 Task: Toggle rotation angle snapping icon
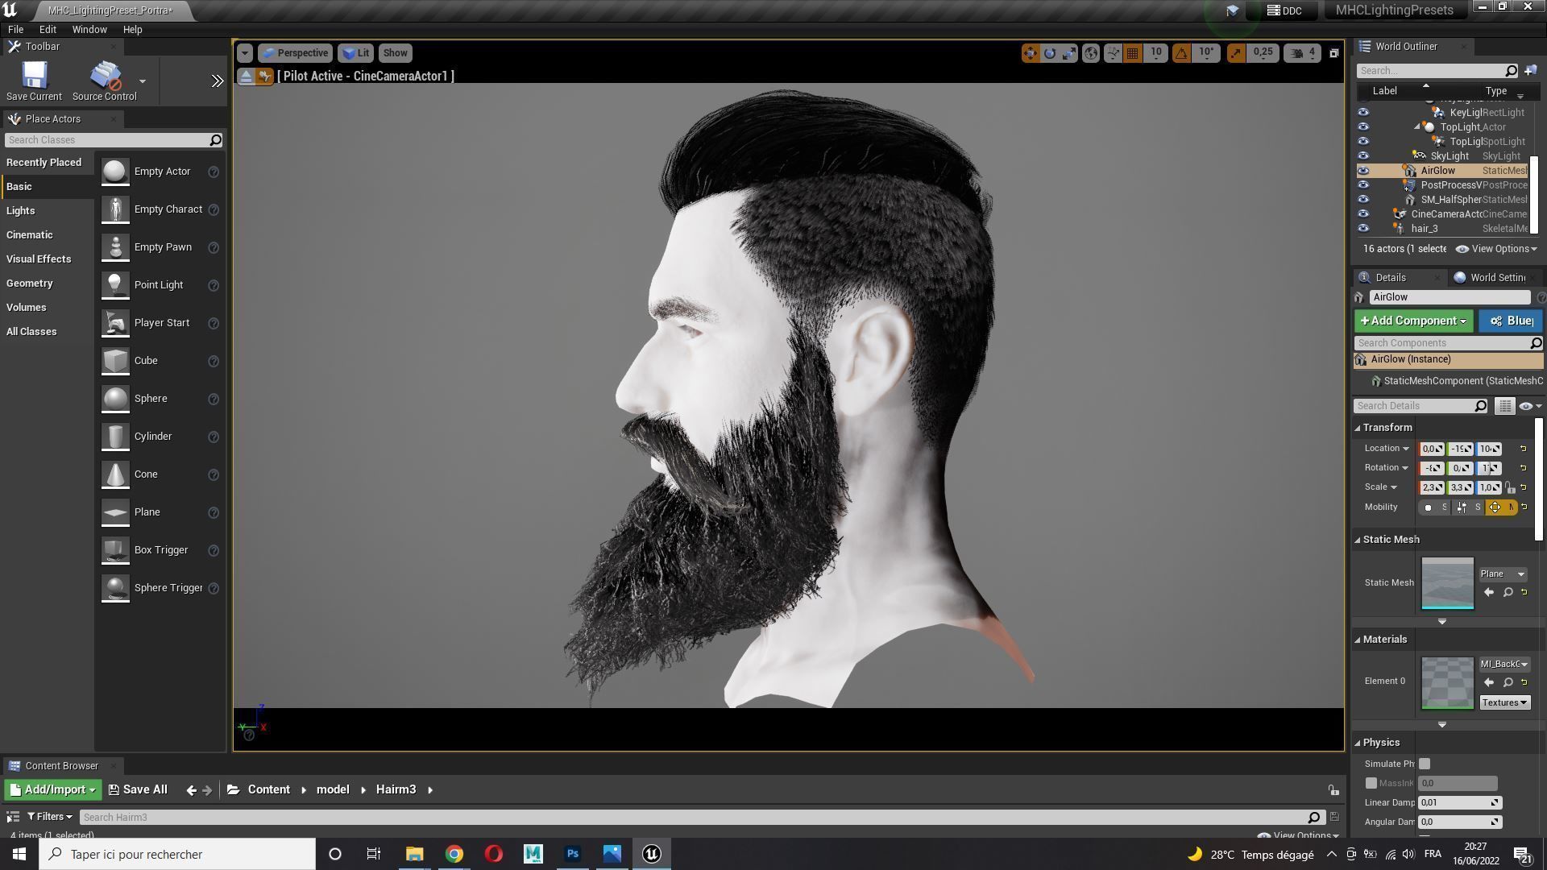pyautogui.click(x=1181, y=53)
